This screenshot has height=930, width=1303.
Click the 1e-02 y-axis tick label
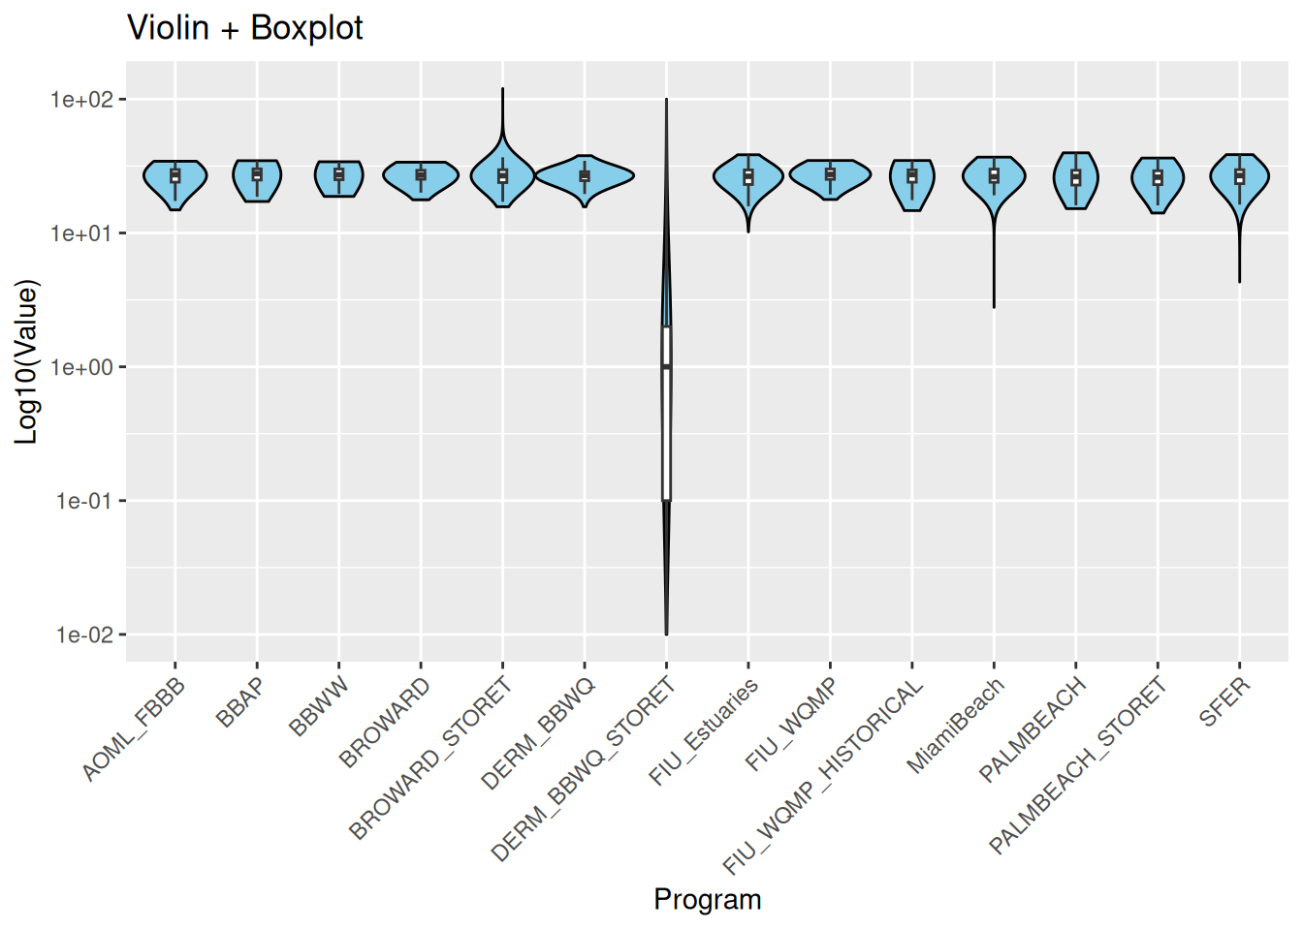tap(83, 635)
